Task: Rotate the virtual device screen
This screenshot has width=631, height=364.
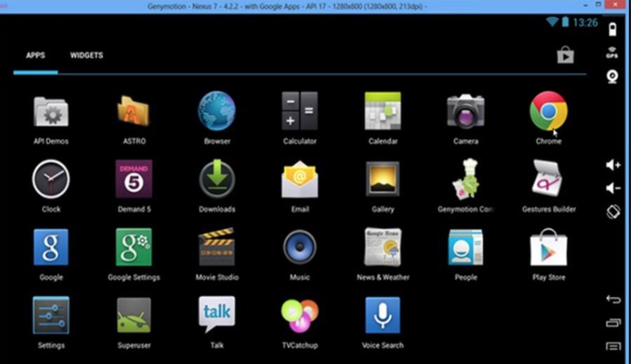Action: point(613,212)
